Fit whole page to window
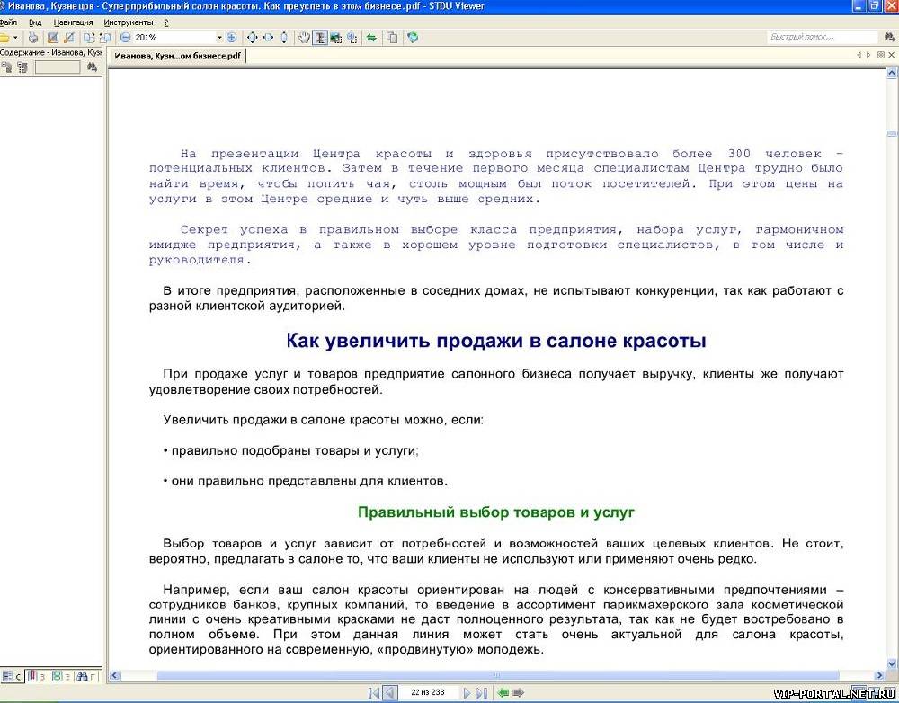This screenshot has height=703, width=899. pyautogui.click(x=252, y=37)
